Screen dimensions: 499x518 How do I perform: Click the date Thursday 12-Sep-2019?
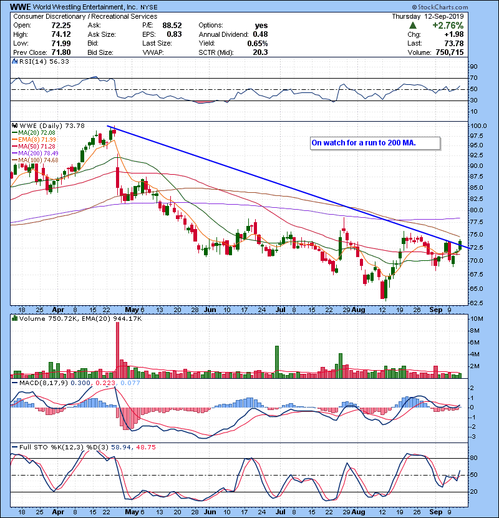click(428, 16)
